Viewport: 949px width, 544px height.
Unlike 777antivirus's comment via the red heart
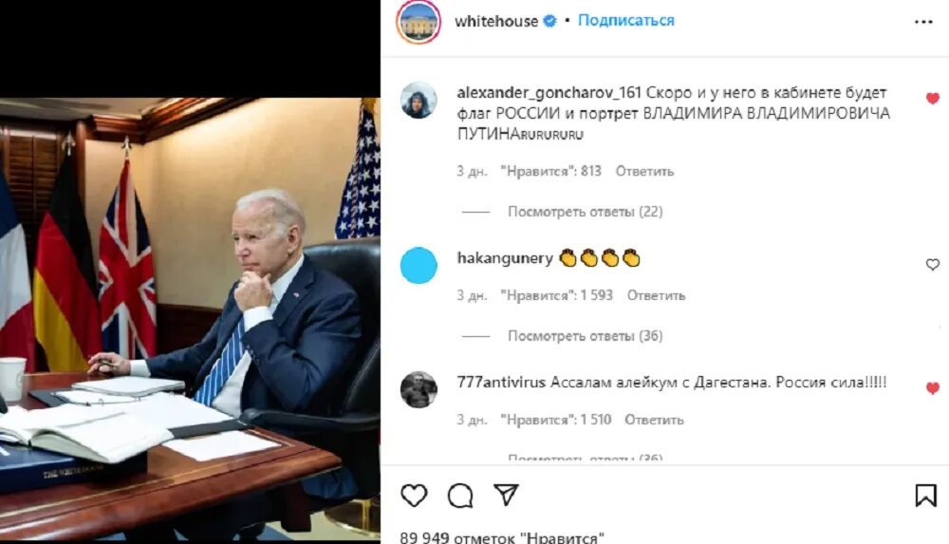(x=933, y=387)
